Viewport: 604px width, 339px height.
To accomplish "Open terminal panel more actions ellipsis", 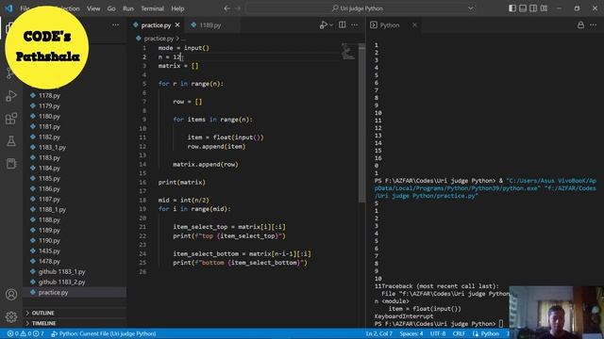I will coord(594,25).
